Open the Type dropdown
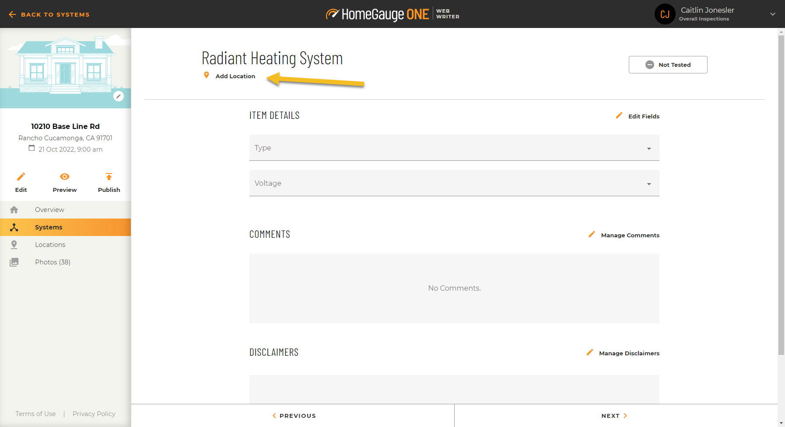Viewport: 785px width, 427px height. (x=454, y=148)
